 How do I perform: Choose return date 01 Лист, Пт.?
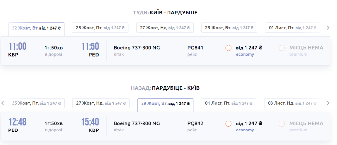click(x=228, y=103)
